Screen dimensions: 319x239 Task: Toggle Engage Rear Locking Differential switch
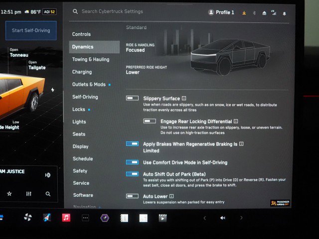(150, 121)
